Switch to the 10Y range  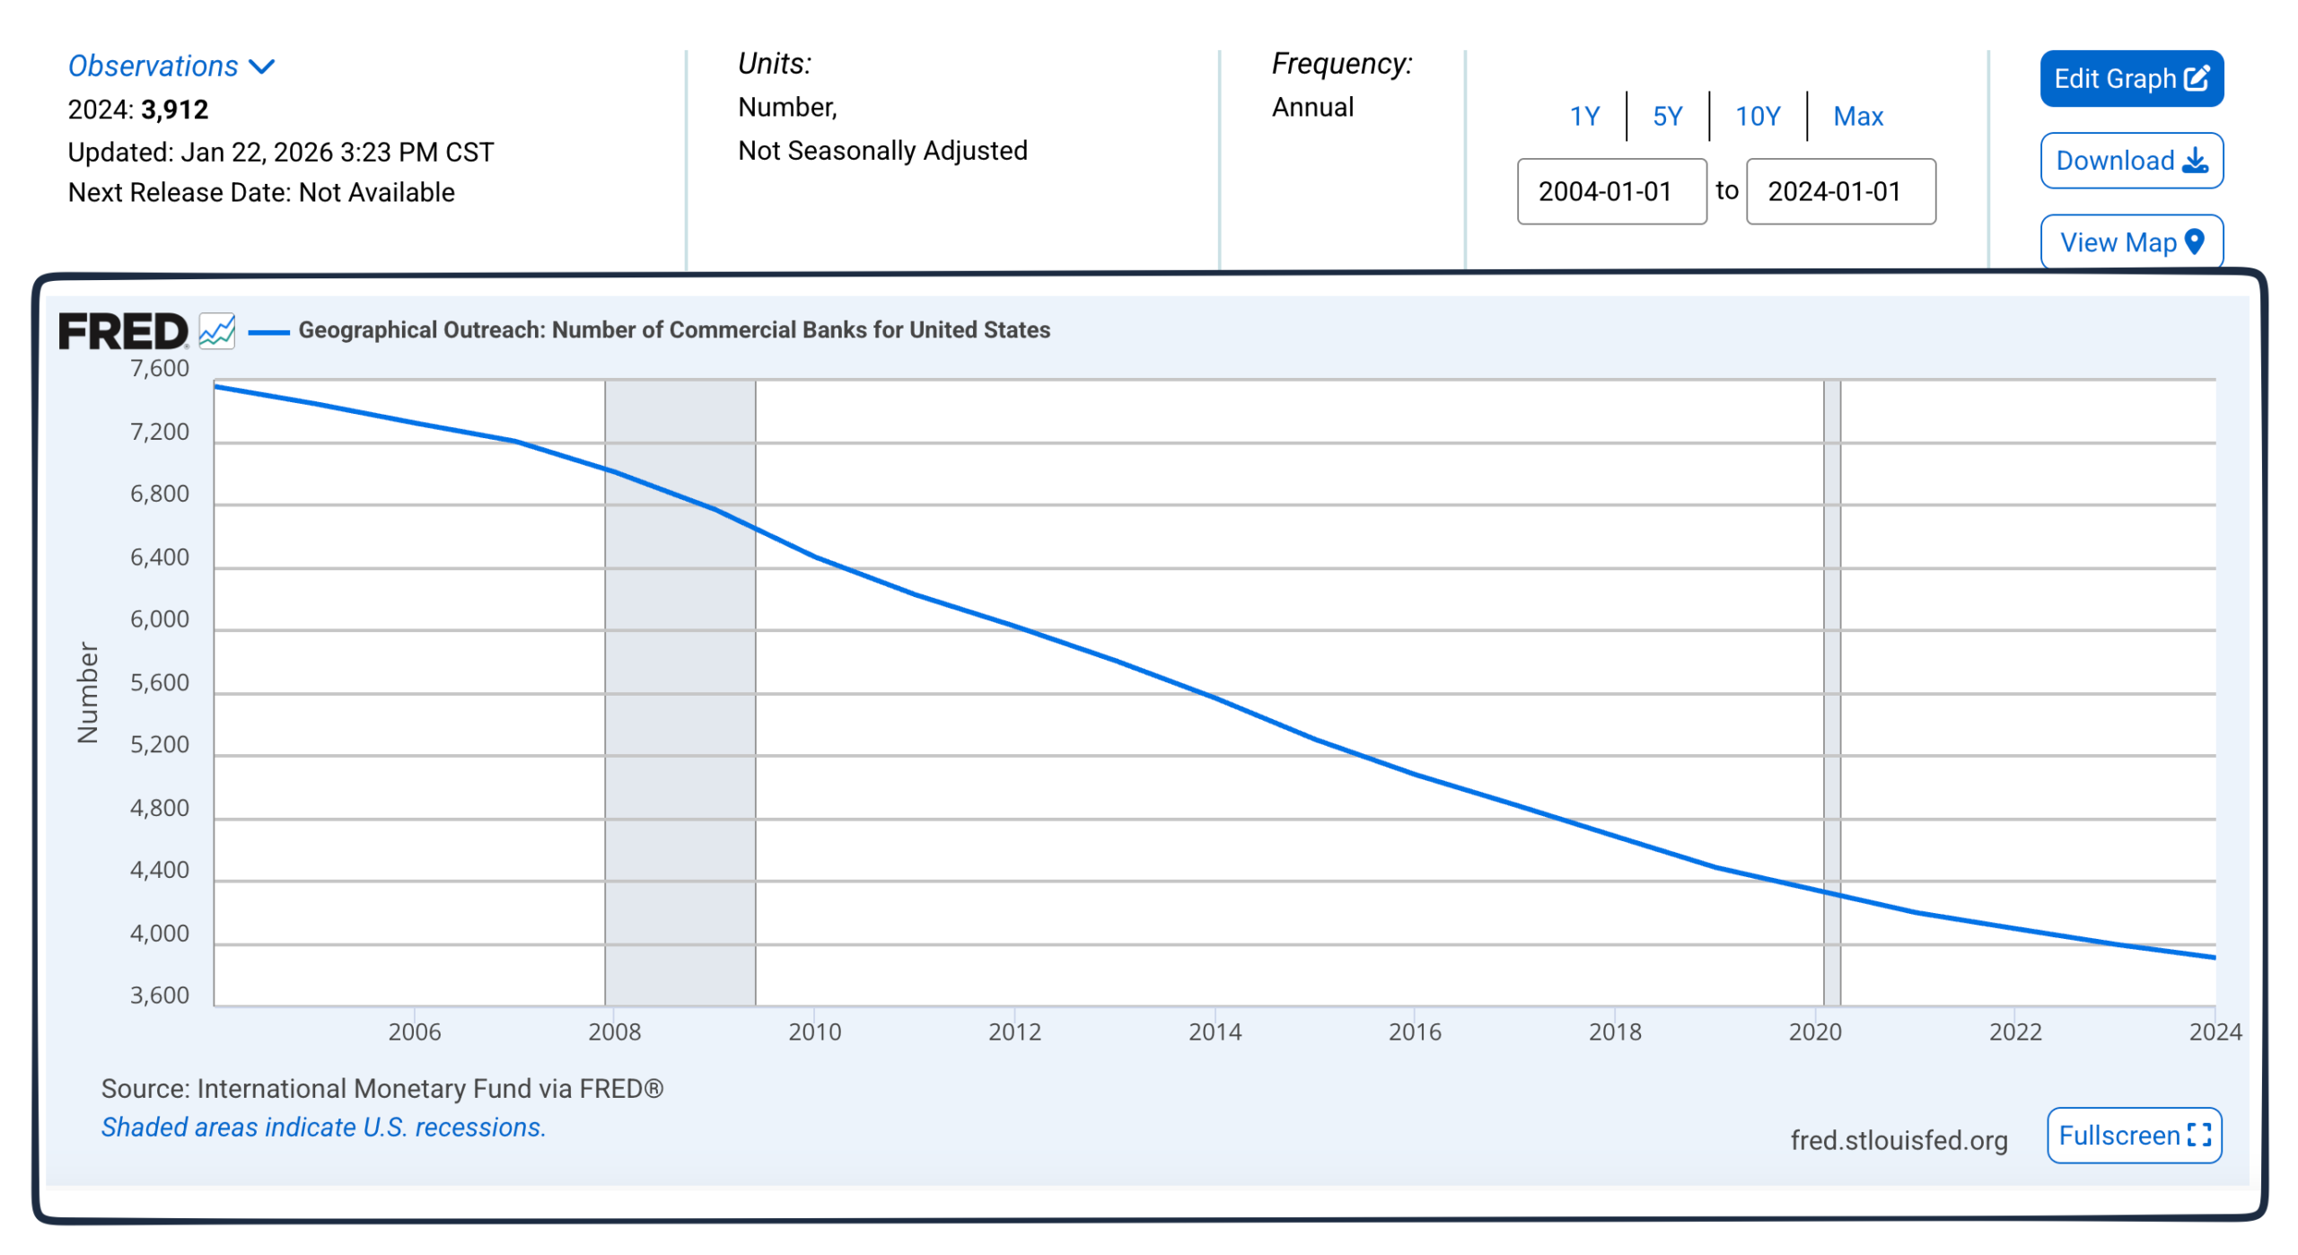coord(1758,116)
